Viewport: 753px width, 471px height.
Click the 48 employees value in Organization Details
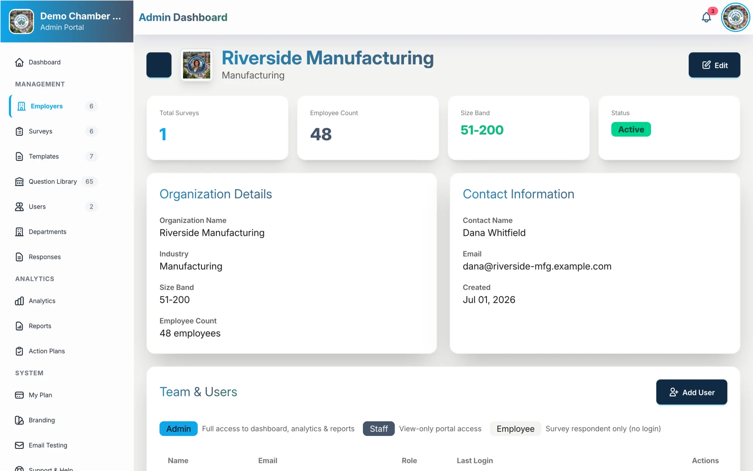coord(190,333)
